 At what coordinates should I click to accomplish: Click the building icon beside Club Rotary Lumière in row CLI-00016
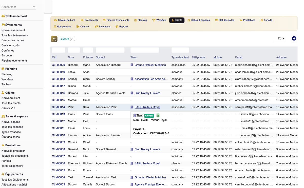pyautogui.click(x=132, y=93)
